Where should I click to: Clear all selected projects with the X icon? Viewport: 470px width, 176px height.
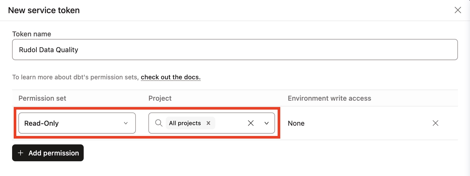pyautogui.click(x=251, y=123)
